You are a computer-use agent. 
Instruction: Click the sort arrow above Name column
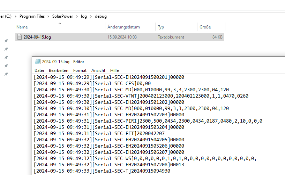(60, 24)
